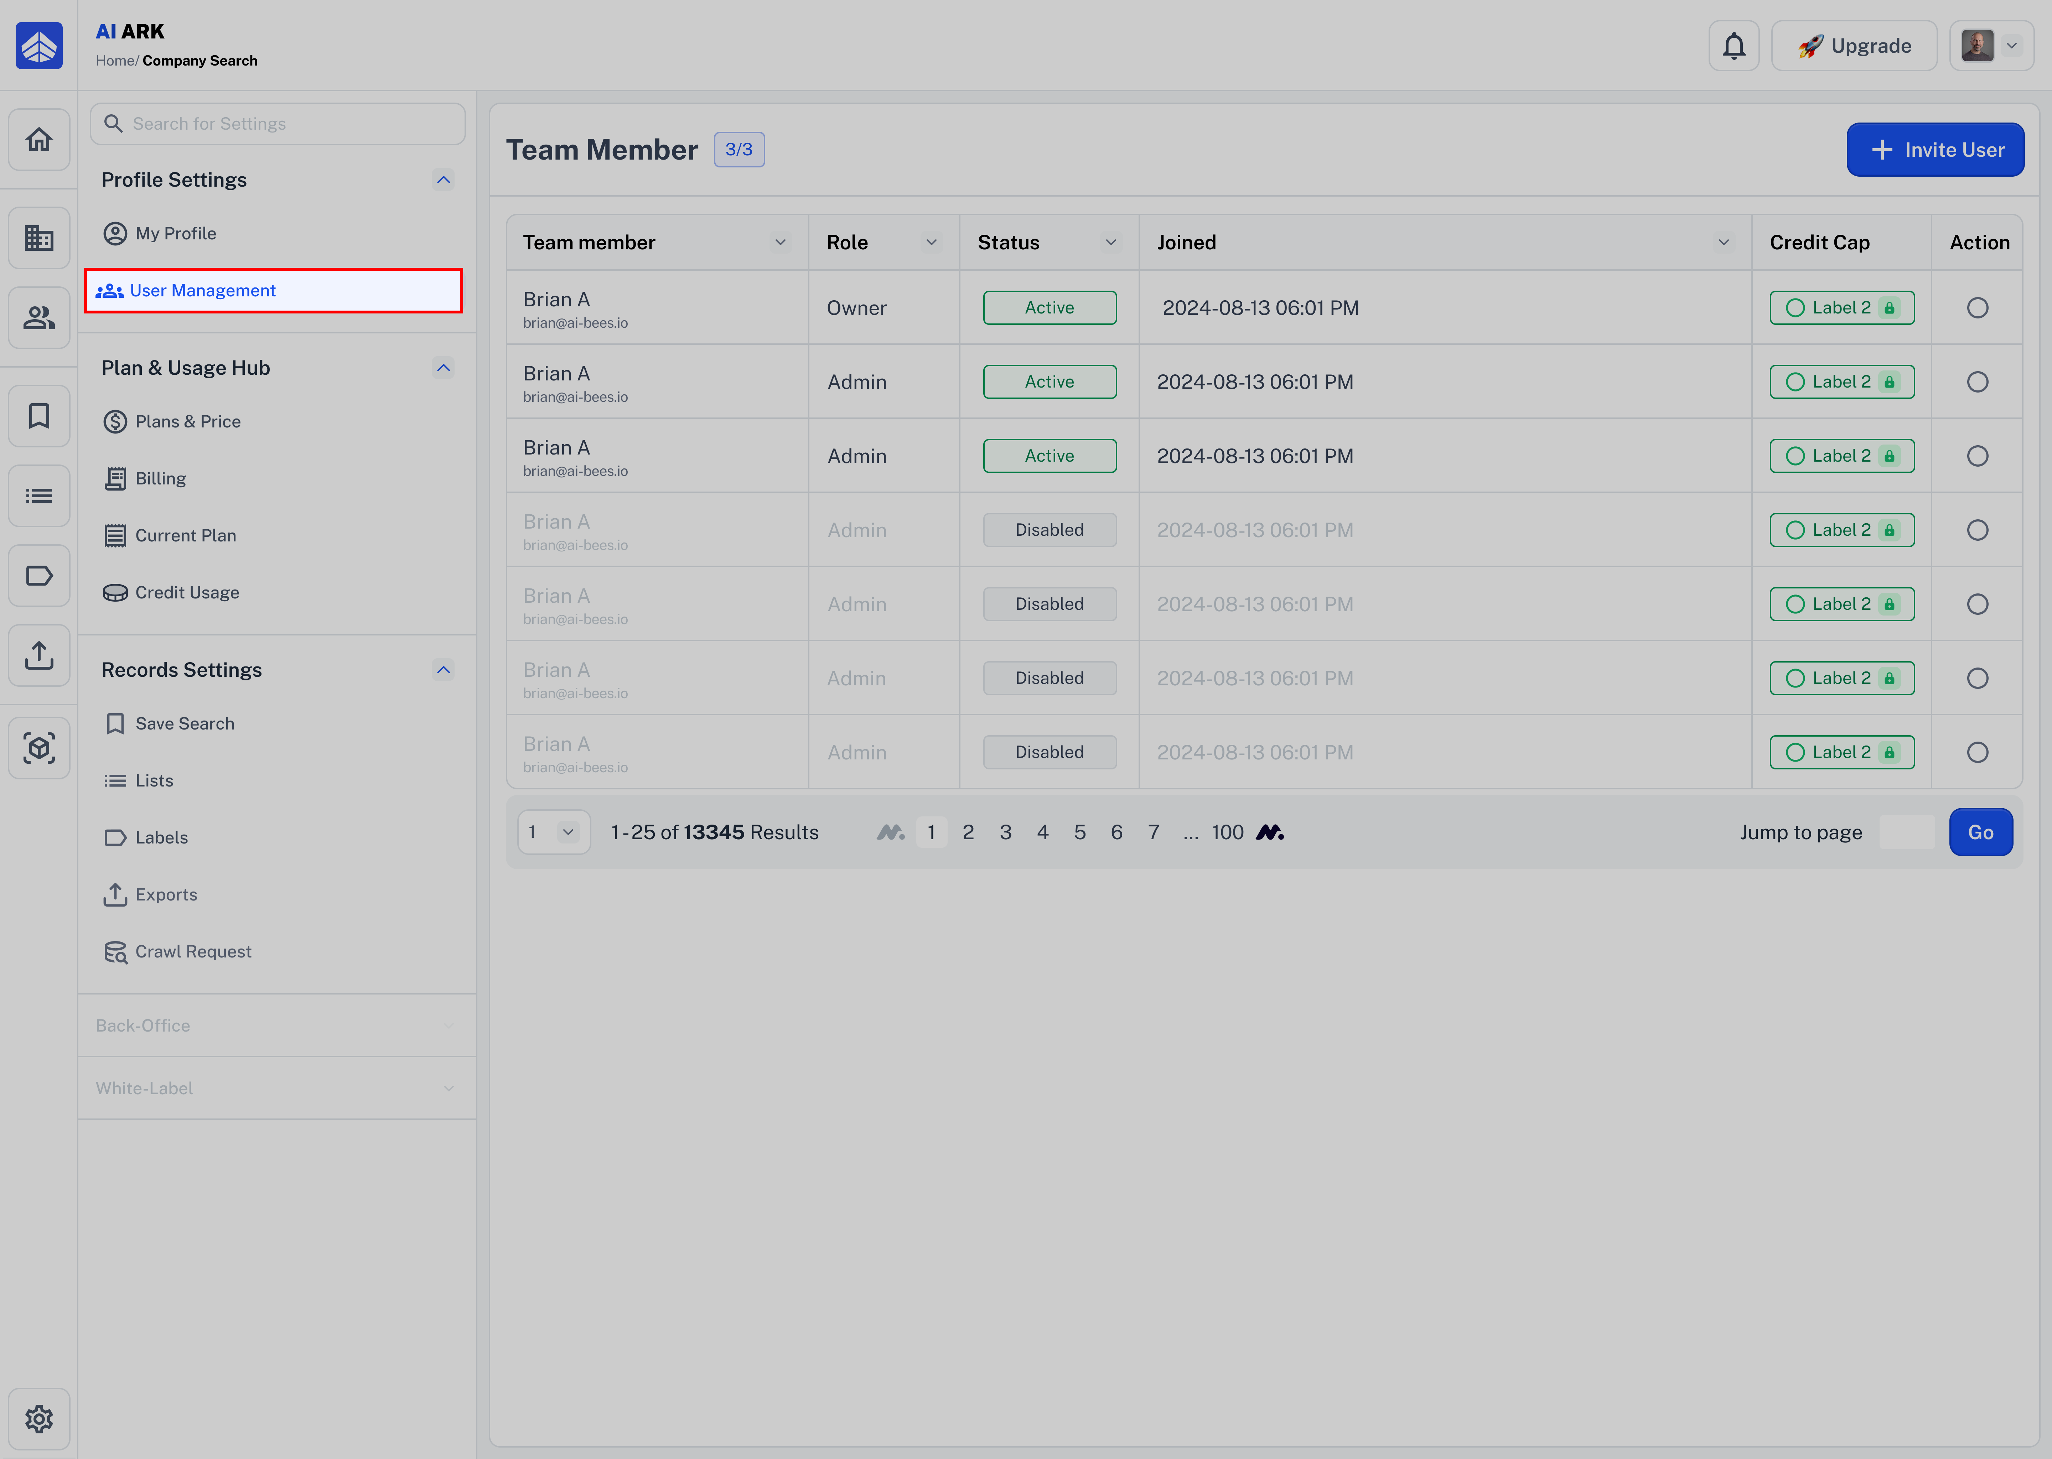Open the people icon in sidebar
Screen dimensions: 2052x1459
(x=38, y=318)
